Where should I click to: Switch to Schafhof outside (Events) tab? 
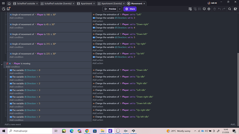(58, 3)
